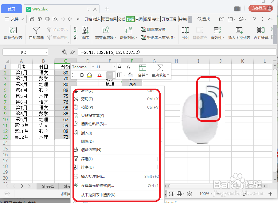Click the fx insert function icon
278x203 pixels.
click(x=73, y=52)
